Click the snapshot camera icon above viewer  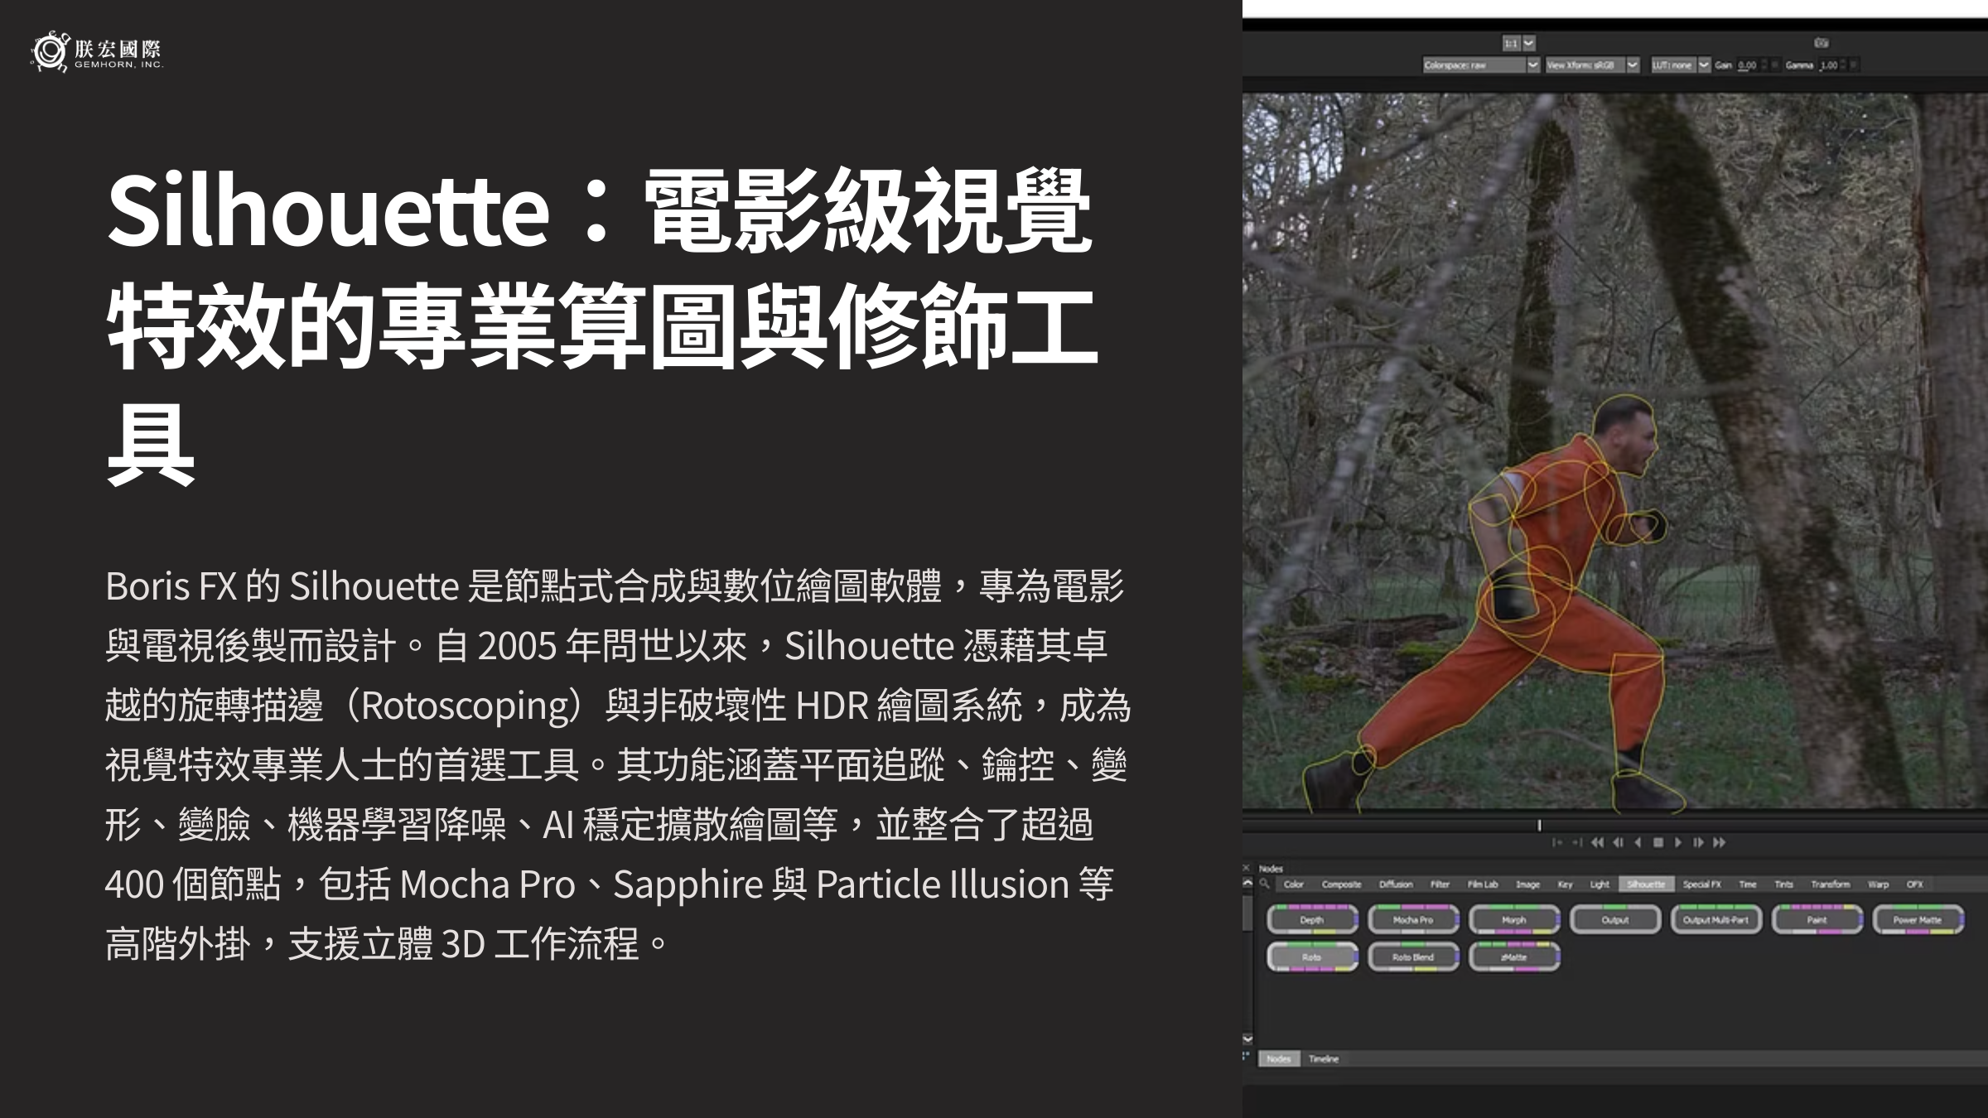[x=1821, y=42]
